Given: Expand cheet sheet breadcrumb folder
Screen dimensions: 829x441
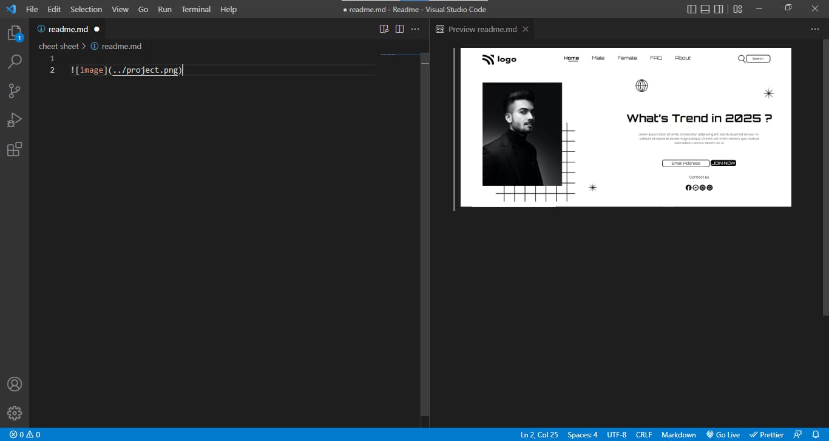Looking at the screenshot, I should pos(59,46).
